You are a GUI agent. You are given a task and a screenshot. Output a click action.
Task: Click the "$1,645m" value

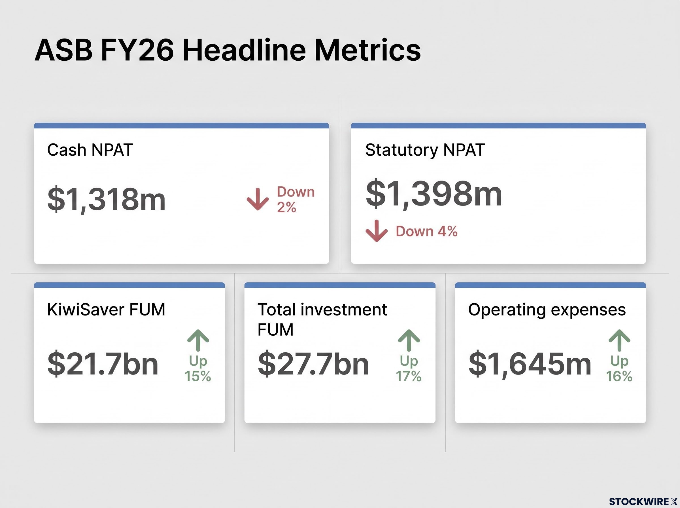click(530, 365)
